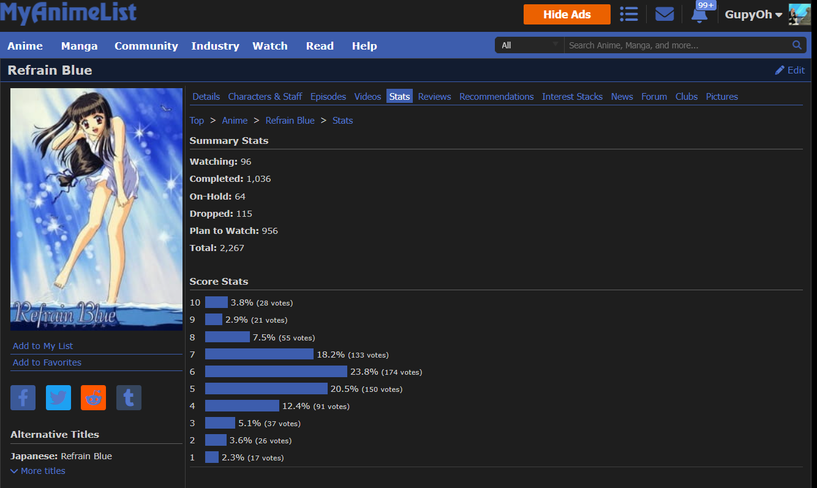Share on Reddit icon
817x488 pixels.
click(93, 398)
